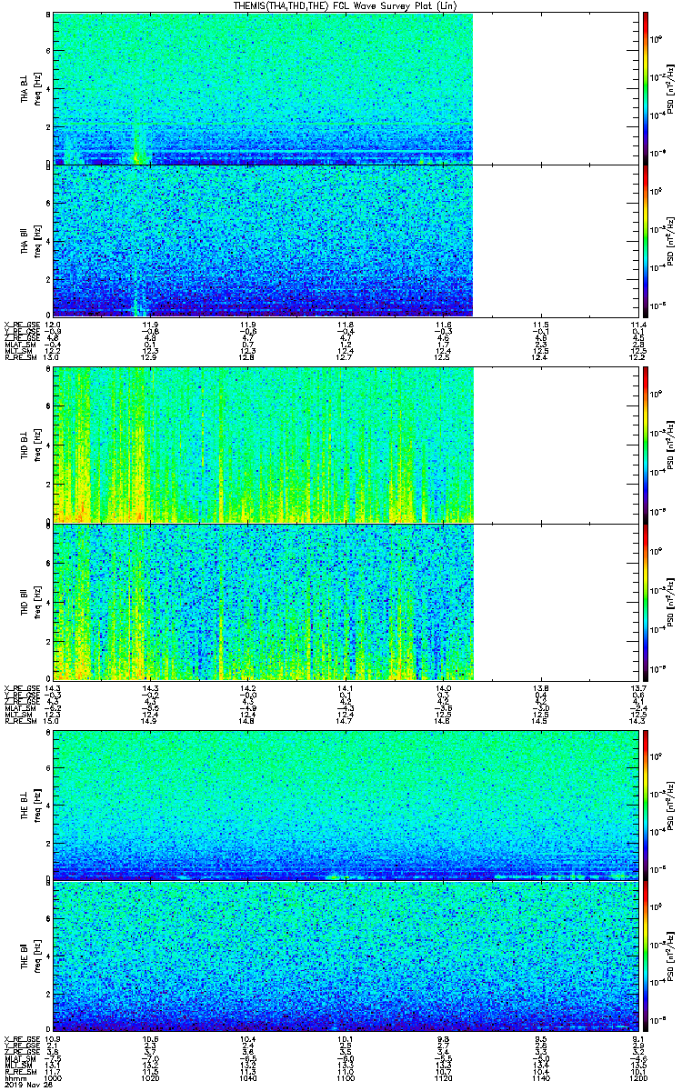Click the 1040 time tick on bottom axis
Image resolution: width=682 pixels, height=1091 pixels.
pos(248,1078)
